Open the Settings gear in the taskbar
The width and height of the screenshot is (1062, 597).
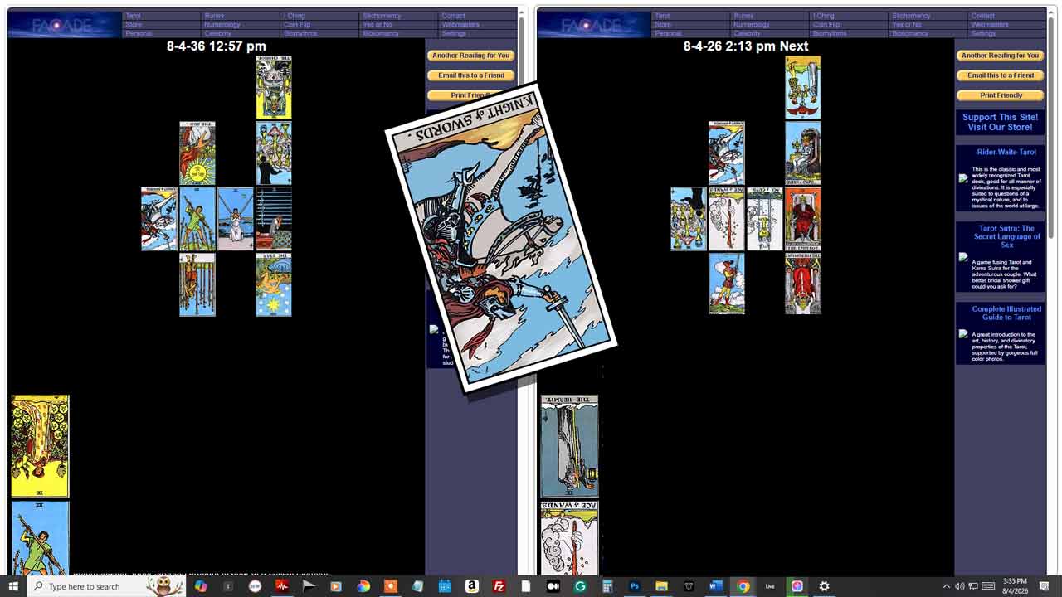(824, 586)
